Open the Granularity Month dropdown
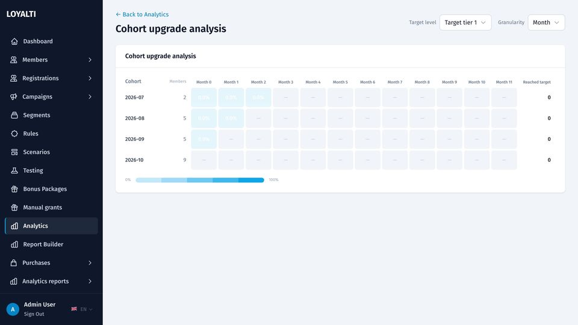Image resolution: width=578 pixels, height=325 pixels. [x=546, y=22]
